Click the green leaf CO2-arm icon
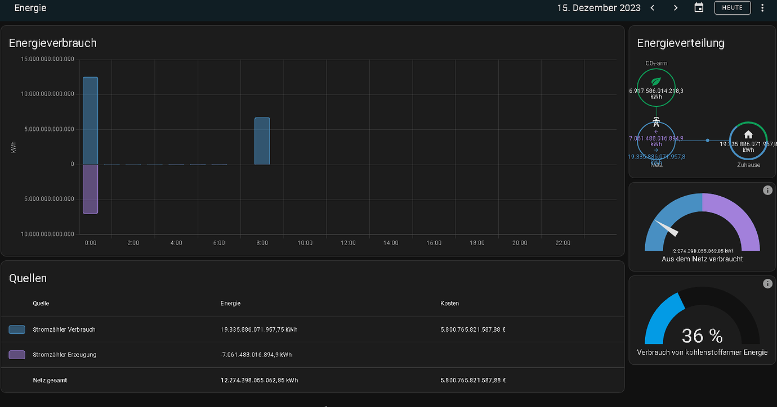This screenshot has height=407, width=777. 655,82
